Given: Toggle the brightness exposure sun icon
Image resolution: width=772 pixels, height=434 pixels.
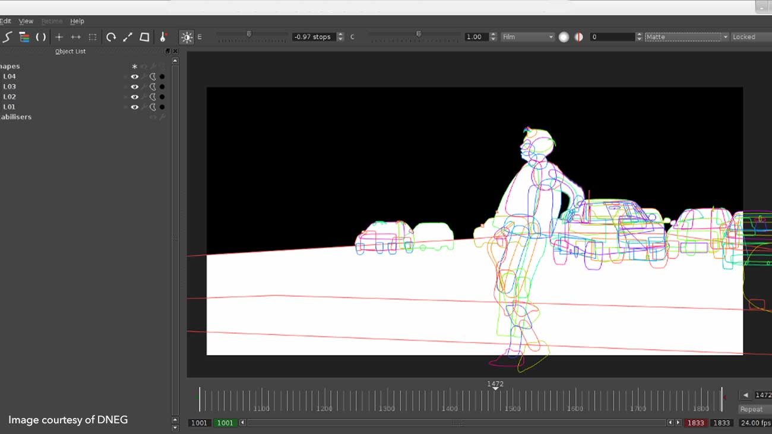Looking at the screenshot, I should coord(186,37).
